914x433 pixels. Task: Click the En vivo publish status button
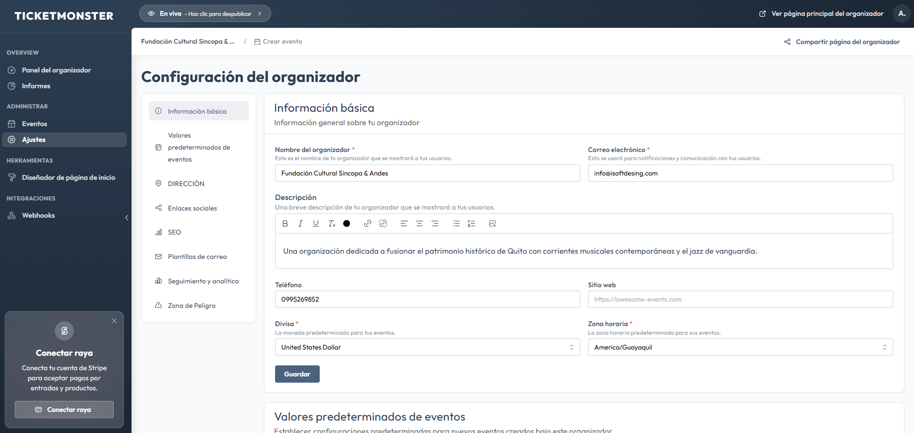205,13
